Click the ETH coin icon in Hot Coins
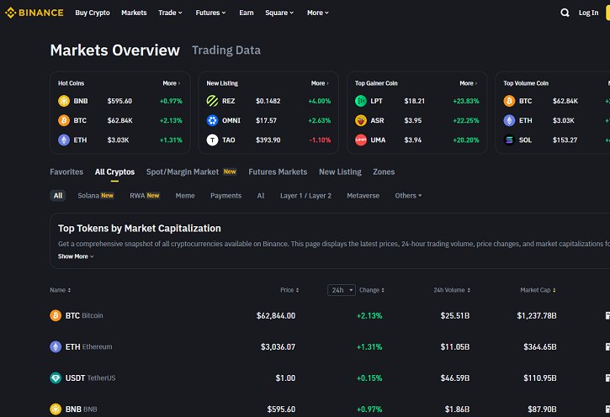The image size is (610, 417). pyautogui.click(x=64, y=140)
